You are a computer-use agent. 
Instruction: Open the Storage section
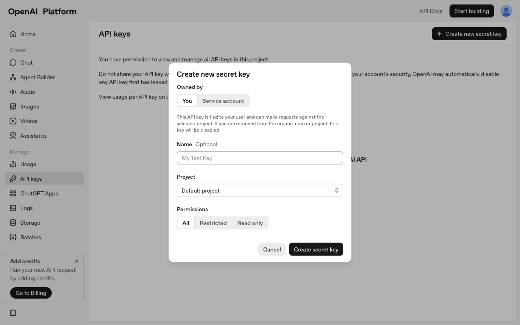pyautogui.click(x=30, y=223)
